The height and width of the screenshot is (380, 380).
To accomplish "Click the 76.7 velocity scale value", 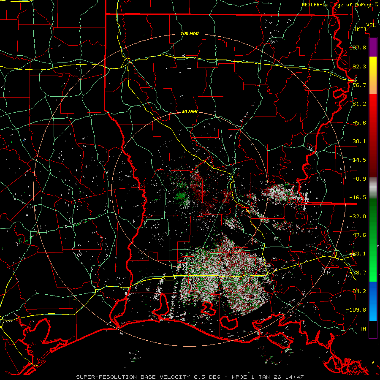I will [359, 85].
